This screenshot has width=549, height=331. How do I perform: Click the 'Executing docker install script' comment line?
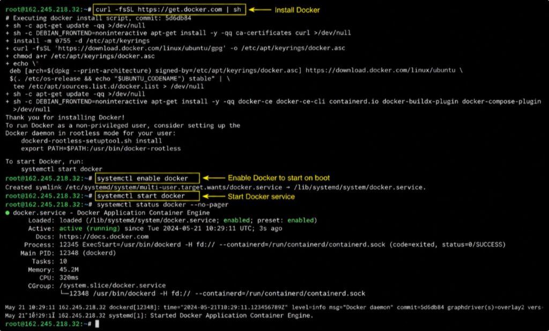(99, 18)
